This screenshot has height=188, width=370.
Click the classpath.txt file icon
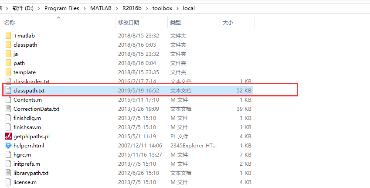(8, 90)
